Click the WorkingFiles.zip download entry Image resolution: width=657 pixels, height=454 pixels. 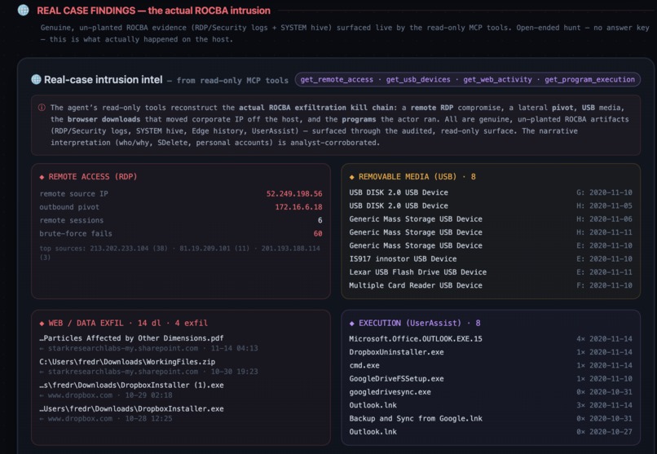[127, 362]
